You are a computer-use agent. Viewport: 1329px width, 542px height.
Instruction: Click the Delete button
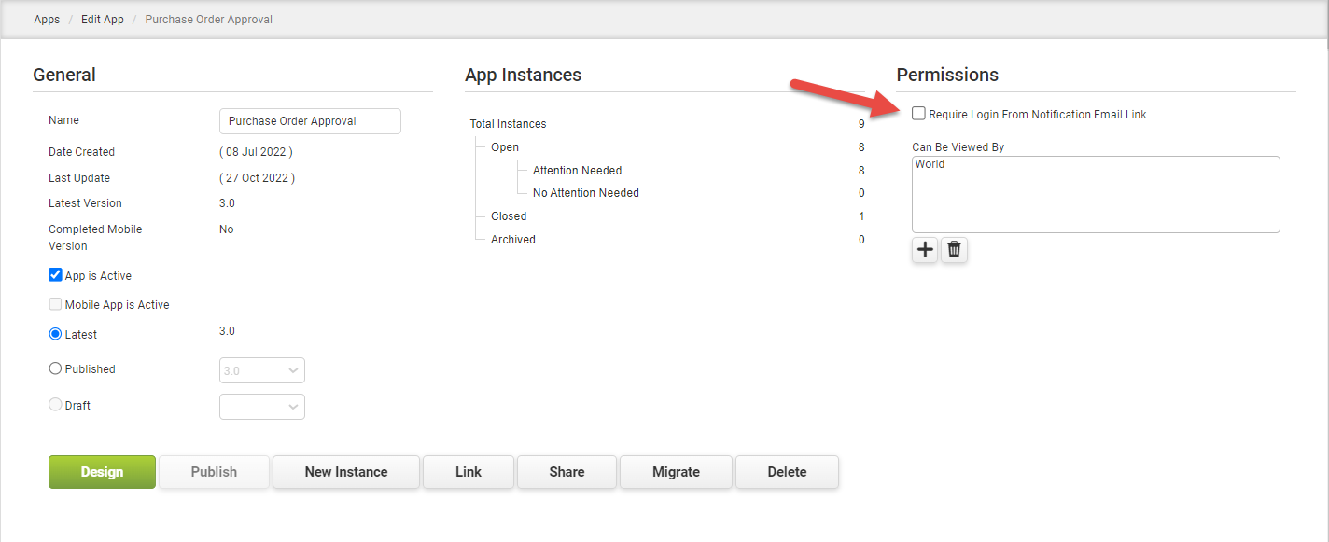pos(787,472)
